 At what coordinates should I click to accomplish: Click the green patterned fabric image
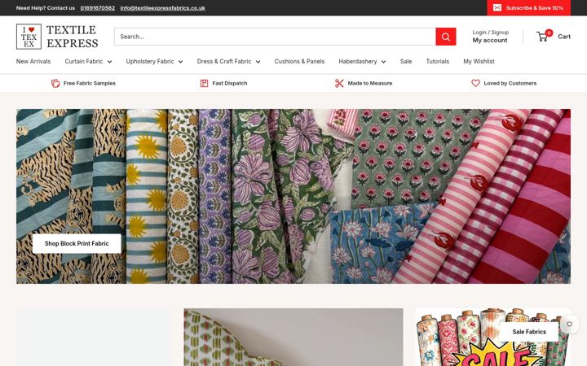(293, 338)
